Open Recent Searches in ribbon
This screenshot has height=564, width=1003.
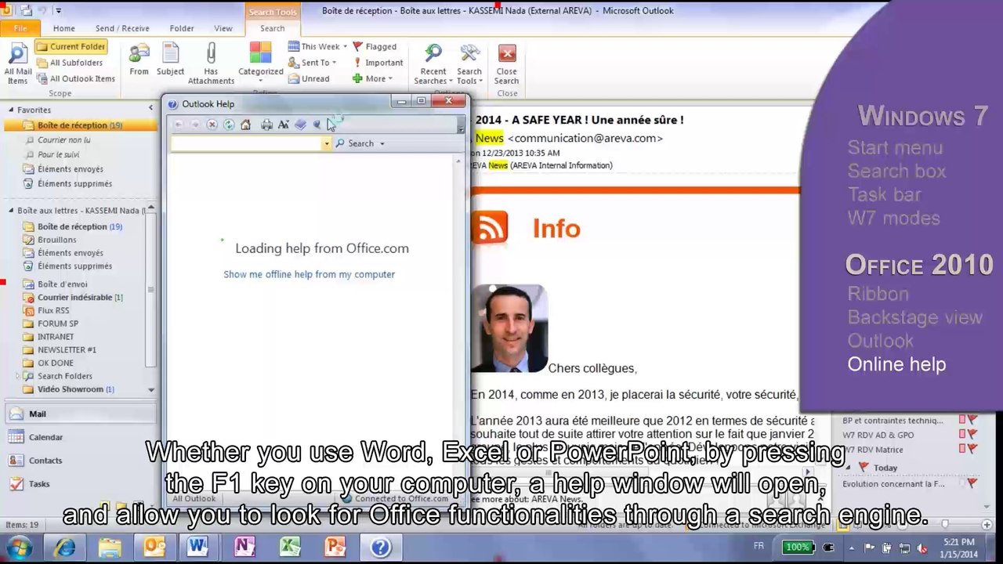pos(433,63)
